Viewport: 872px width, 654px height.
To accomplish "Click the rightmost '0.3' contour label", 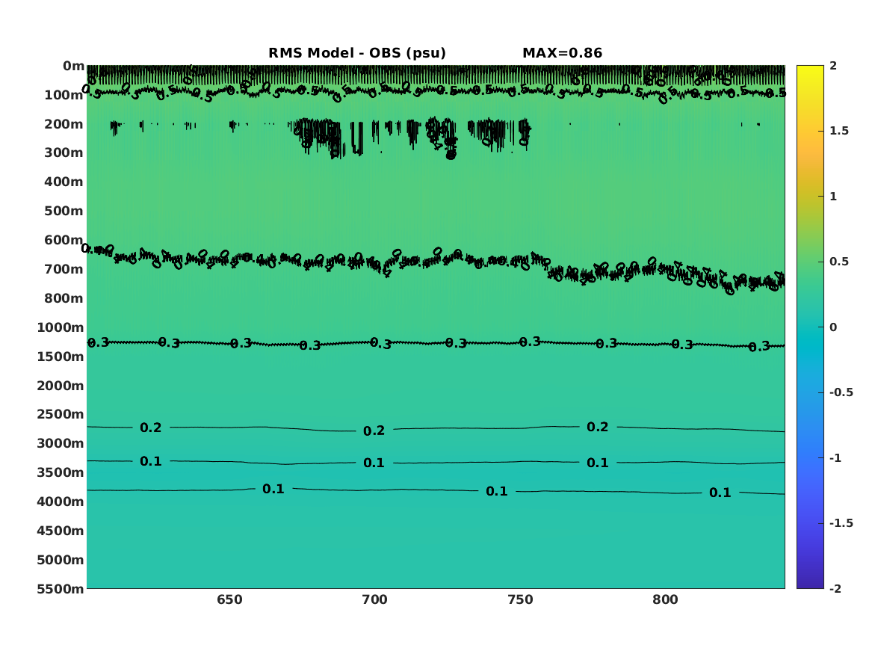I will tap(759, 347).
